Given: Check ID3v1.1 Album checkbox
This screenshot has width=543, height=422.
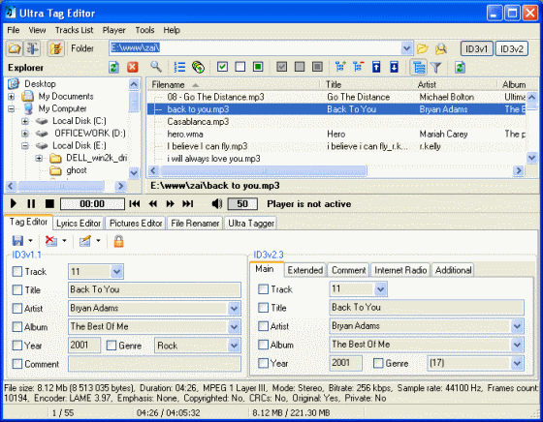Looking at the screenshot, I should 17,326.
